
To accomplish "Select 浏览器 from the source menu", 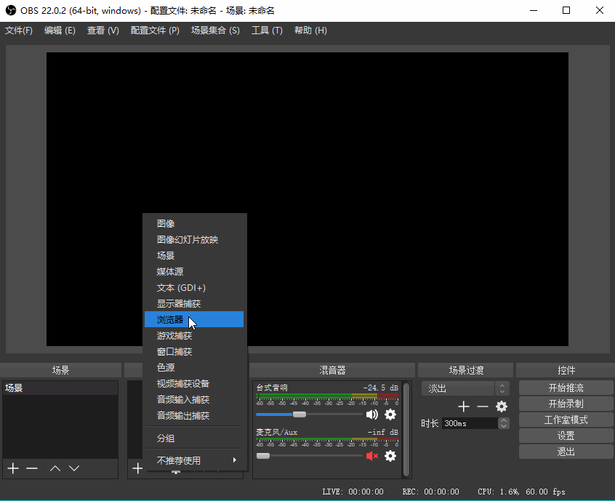I will click(171, 319).
